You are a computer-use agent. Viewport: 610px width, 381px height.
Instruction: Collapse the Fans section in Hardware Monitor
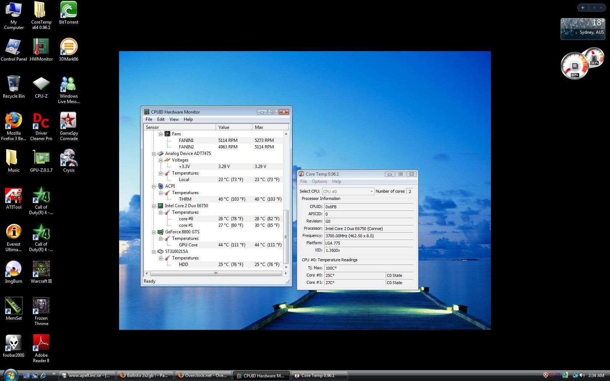(x=161, y=134)
